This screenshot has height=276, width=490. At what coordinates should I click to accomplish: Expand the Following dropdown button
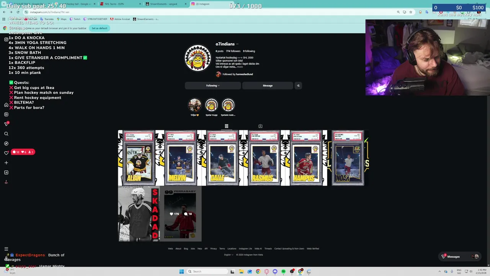coord(213,85)
